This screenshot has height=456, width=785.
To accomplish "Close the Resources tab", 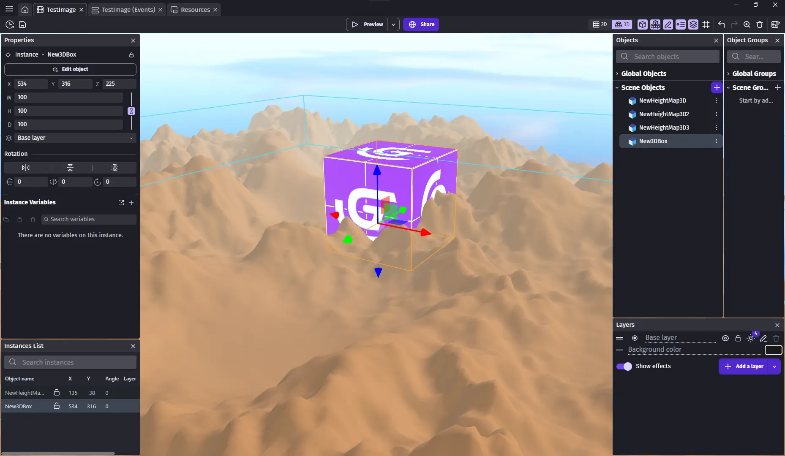I will pos(215,10).
